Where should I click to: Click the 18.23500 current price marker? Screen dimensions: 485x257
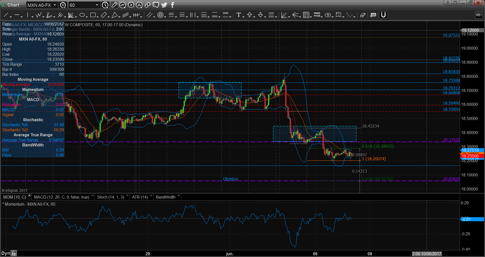click(x=472, y=156)
